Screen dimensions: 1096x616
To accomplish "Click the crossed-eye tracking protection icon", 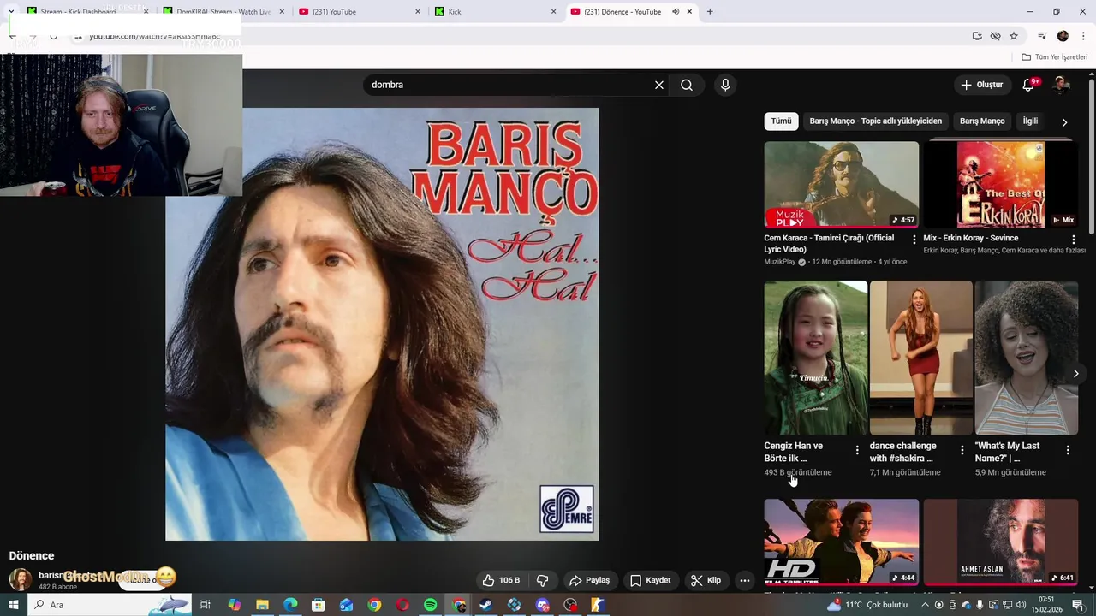I will coord(995,36).
